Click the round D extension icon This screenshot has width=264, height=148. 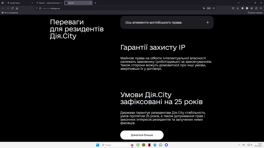coord(247,8)
